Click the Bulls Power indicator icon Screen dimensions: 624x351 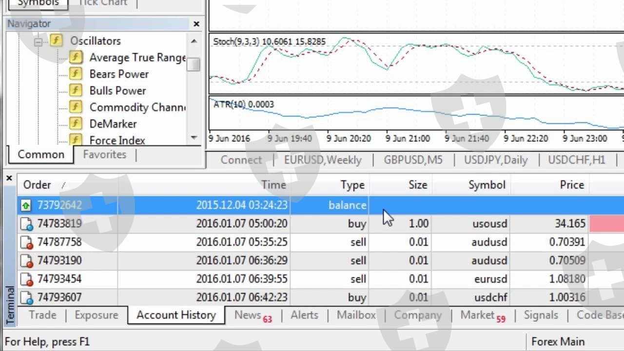click(x=75, y=91)
